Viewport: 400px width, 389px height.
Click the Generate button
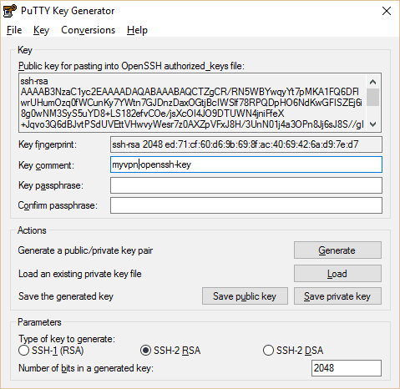click(x=337, y=250)
